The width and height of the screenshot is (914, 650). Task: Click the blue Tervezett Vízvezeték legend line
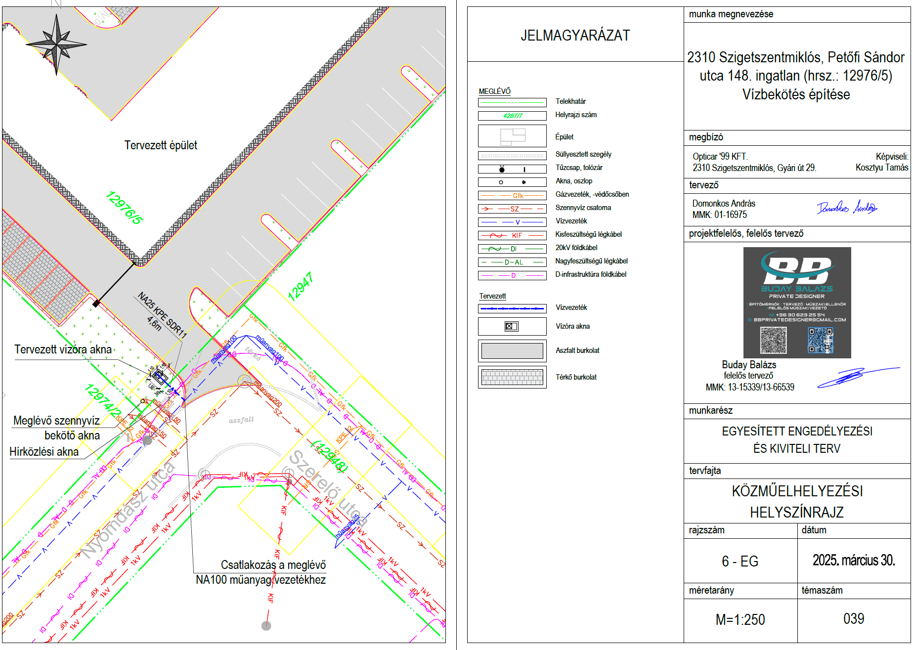pyautogui.click(x=512, y=308)
